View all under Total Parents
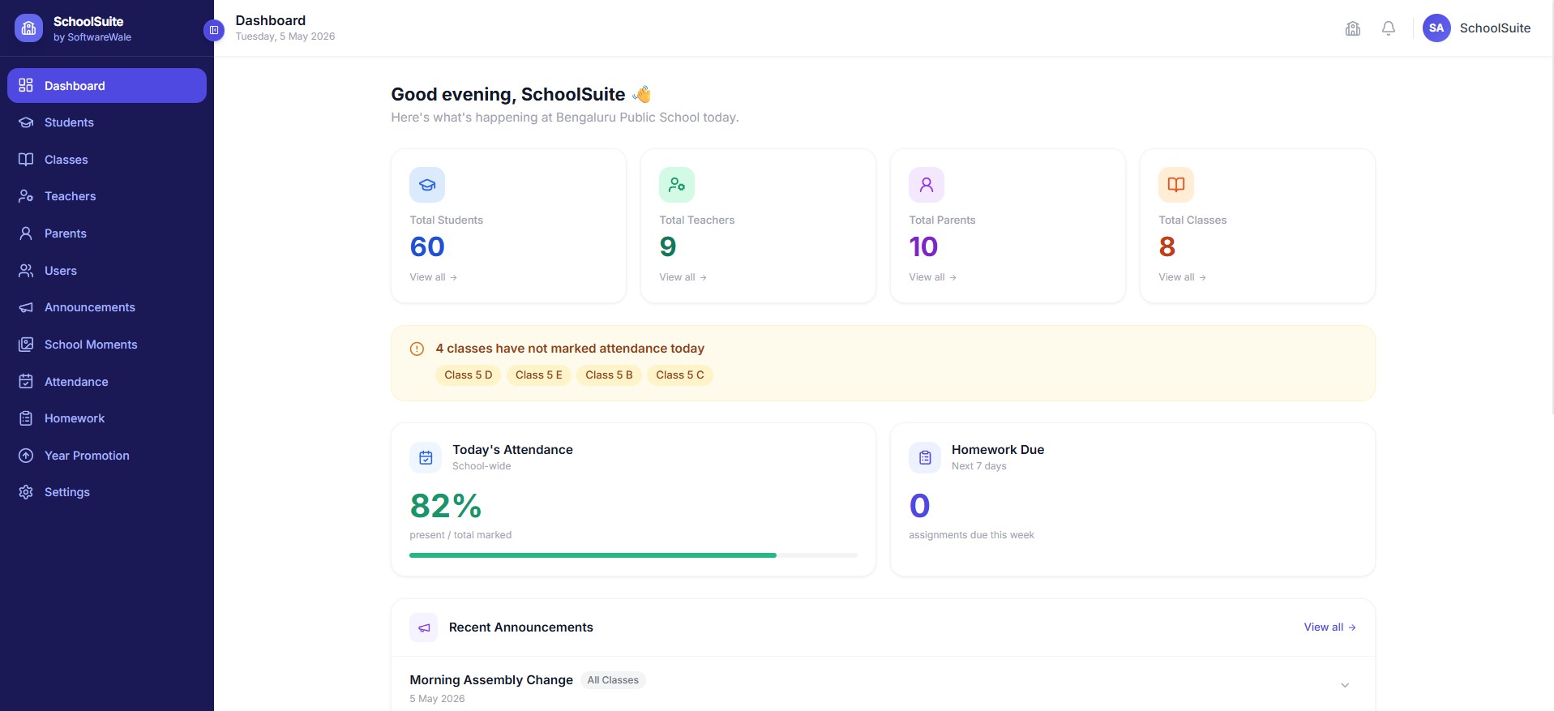Viewport: 1554px width, 711px height. pos(933,277)
